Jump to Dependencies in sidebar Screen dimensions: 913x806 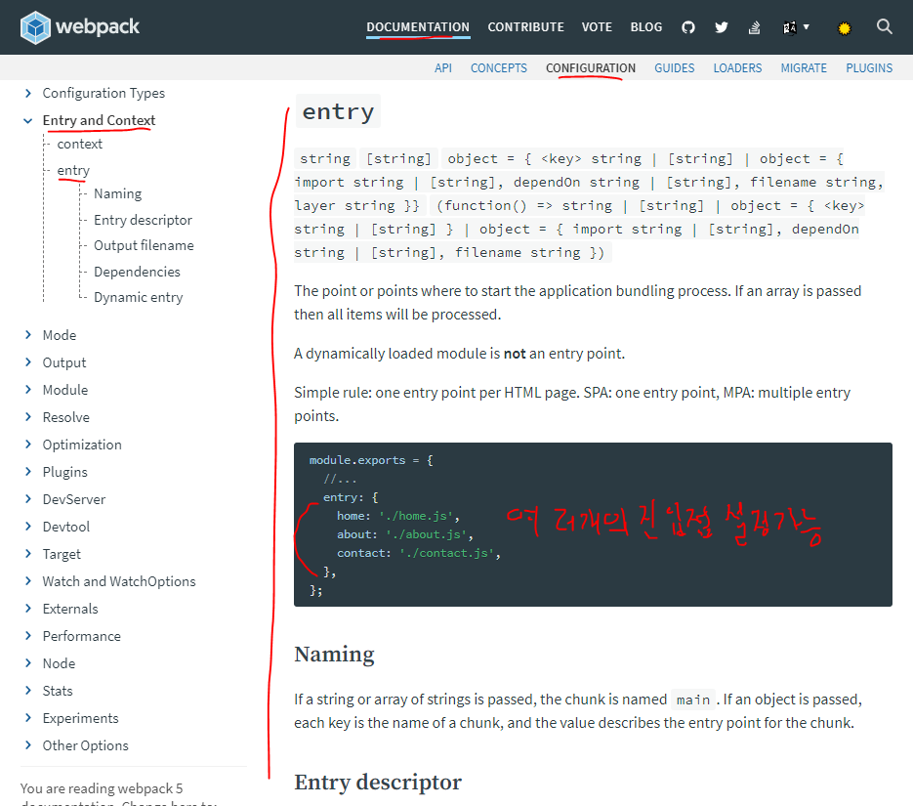tap(137, 272)
